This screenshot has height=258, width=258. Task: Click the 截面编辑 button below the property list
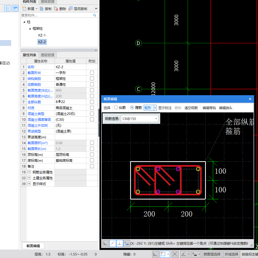[x=33, y=246]
